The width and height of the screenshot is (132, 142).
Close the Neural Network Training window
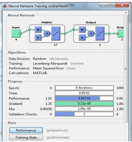coord(122,5)
